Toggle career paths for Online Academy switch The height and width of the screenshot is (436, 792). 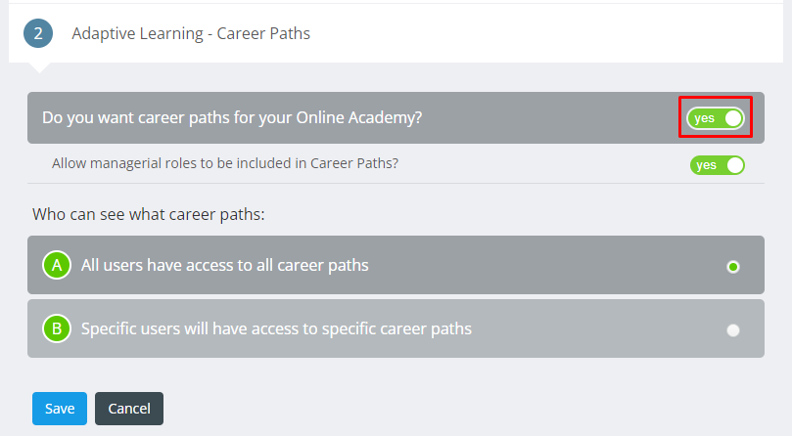[x=716, y=118]
